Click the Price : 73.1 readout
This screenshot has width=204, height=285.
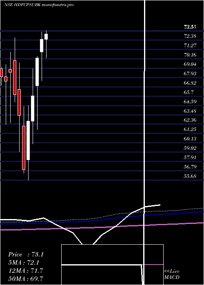pos(26,254)
